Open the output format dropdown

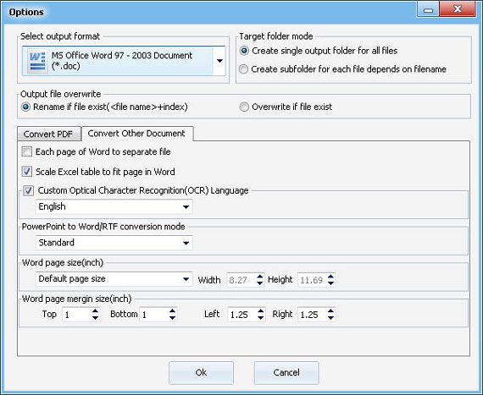[x=219, y=61]
